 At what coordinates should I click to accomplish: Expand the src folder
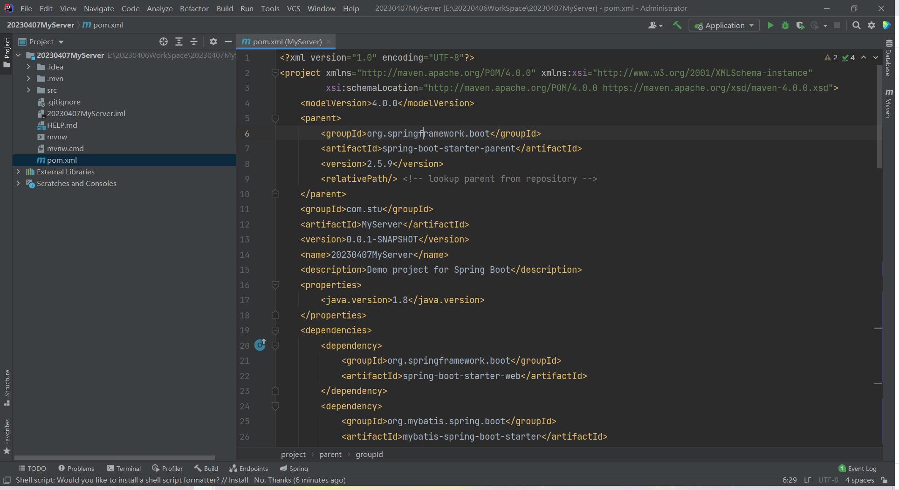[x=28, y=90]
